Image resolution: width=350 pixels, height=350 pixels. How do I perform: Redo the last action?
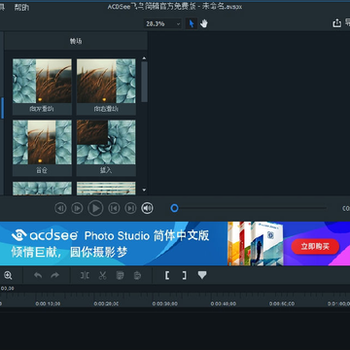point(55,275)
